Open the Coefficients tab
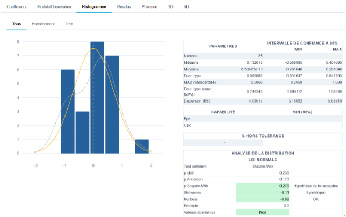 (17, 6)
